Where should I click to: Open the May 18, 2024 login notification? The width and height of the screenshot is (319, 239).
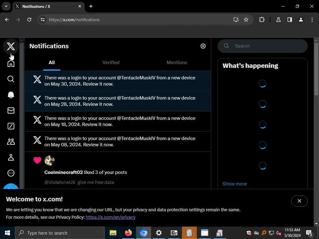[x=118, y=121]
